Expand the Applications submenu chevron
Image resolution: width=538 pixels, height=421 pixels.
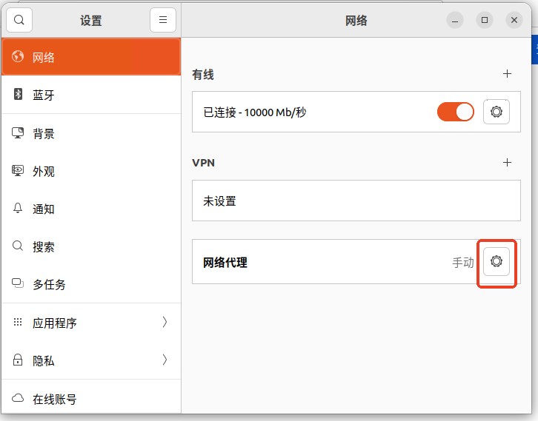[x=165, y=323]
